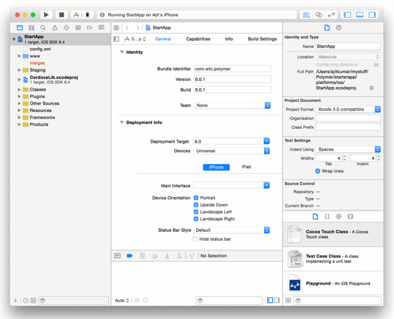The height and width of the screenshot is (319, 394).
Task: Show the File inspector
Action: click(x=327, y=28)
